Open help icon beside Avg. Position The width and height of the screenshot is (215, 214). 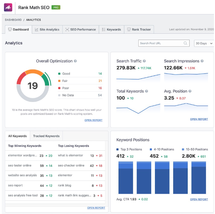pyautogui.click(x=190, y=91)
